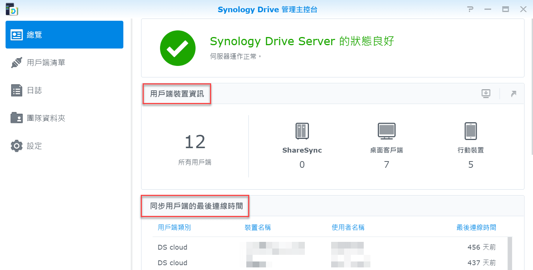
Task: Open the 用戶端清單 client list
Action: pos(64,63)
